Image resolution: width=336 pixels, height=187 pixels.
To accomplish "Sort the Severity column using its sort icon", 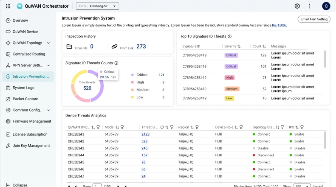I will click(239, 46).
